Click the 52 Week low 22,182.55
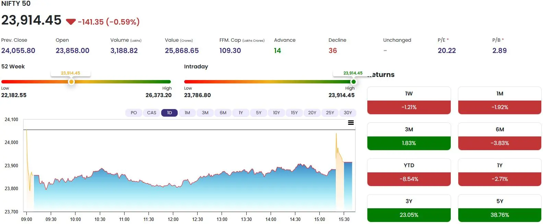The image size is (543, 224). tap(14, 95)
